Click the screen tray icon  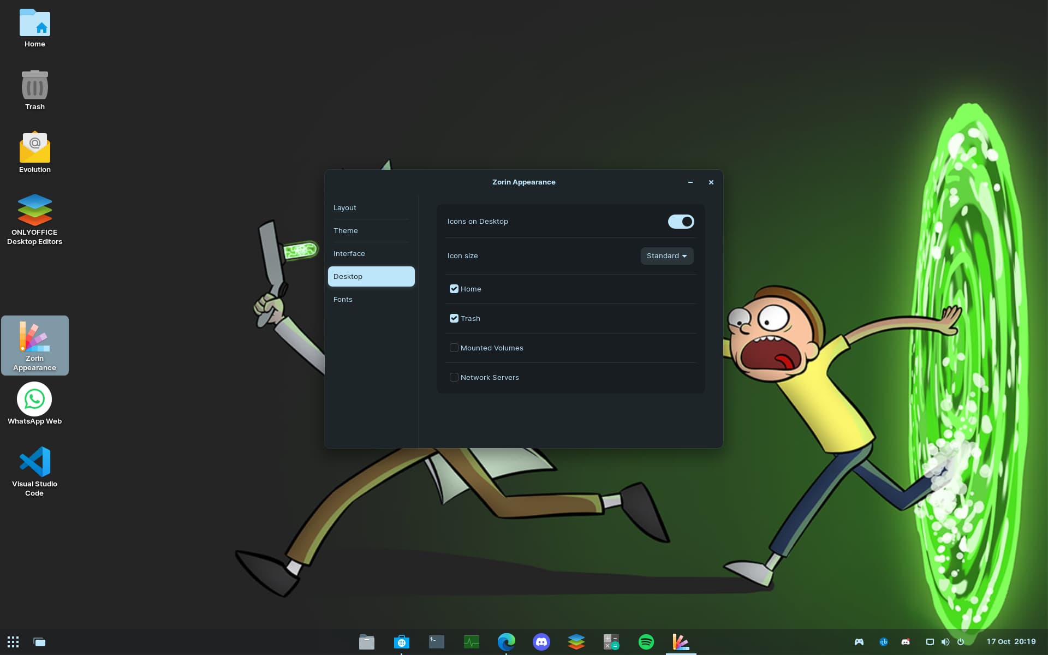[x=930, y=642]
